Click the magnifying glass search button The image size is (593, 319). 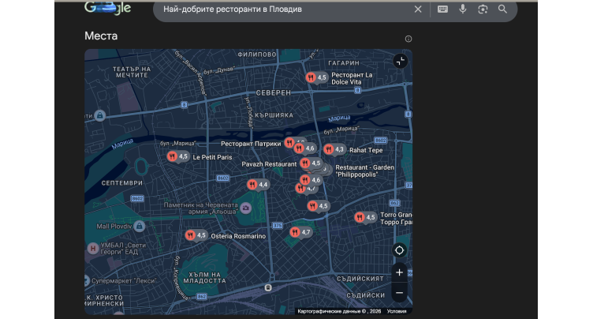point(502,9)
